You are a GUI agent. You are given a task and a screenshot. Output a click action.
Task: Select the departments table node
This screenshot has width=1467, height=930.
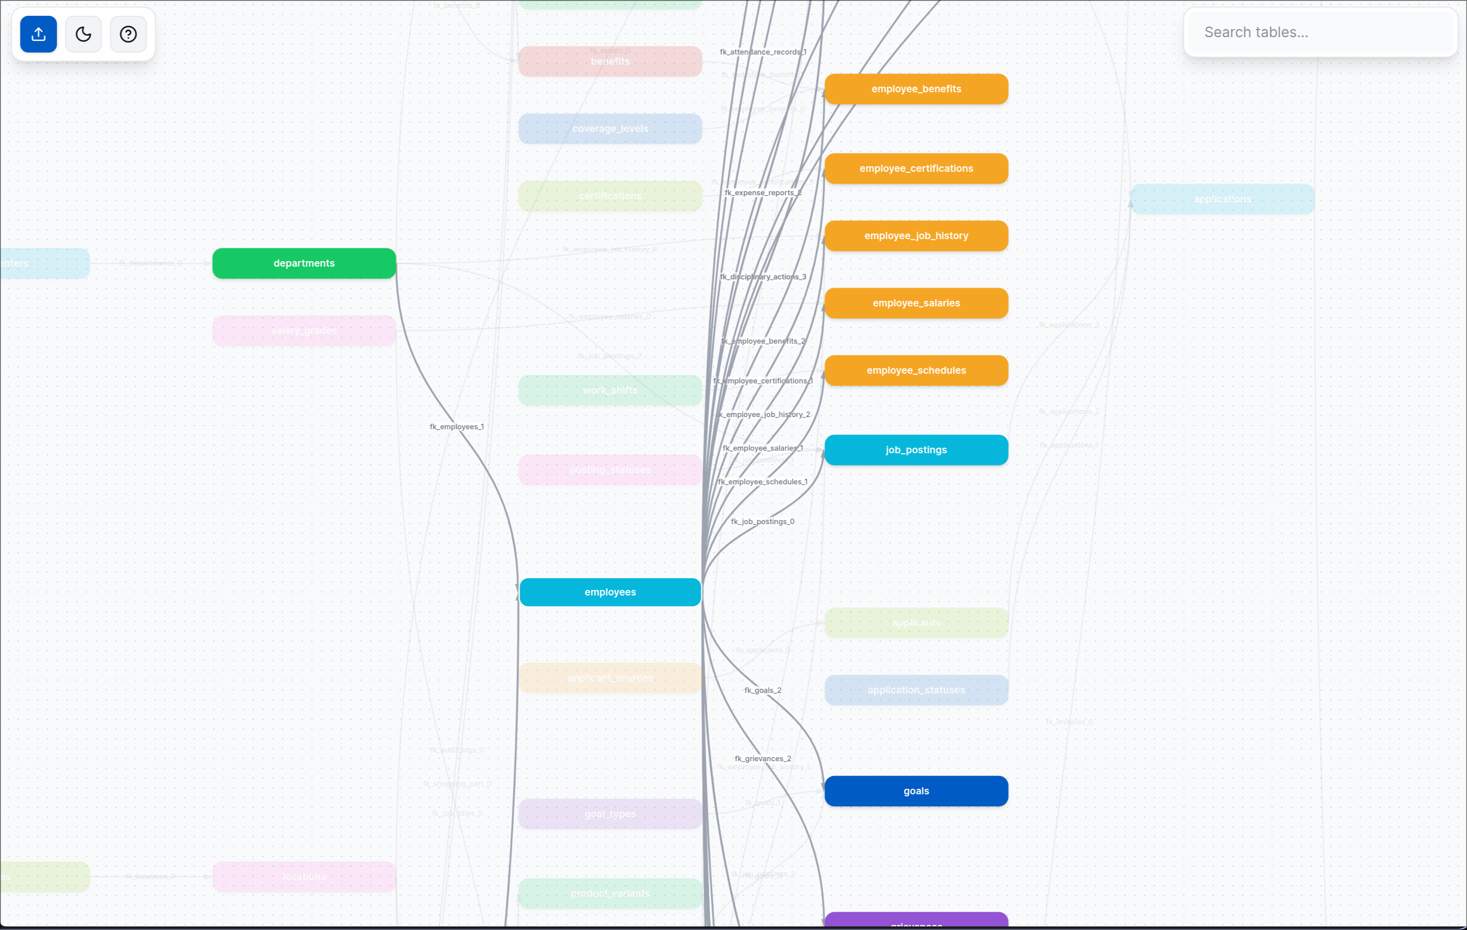pos(304,264)
